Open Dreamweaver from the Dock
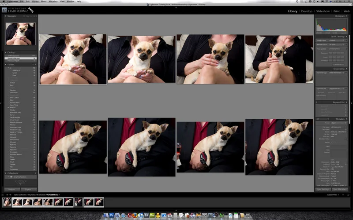Screen dimensions: 353x220 click(x=152, y=215)
